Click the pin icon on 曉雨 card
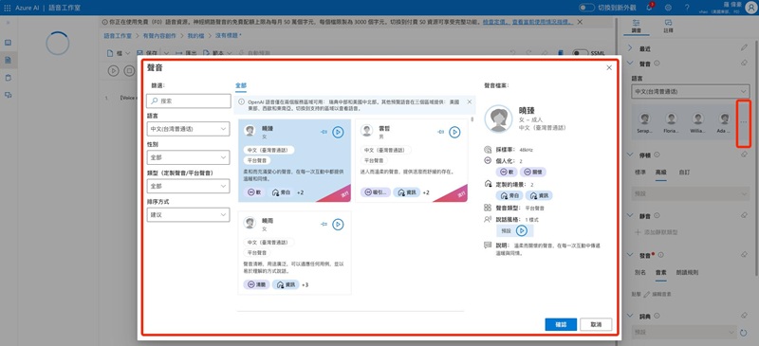 pos(324,224)
